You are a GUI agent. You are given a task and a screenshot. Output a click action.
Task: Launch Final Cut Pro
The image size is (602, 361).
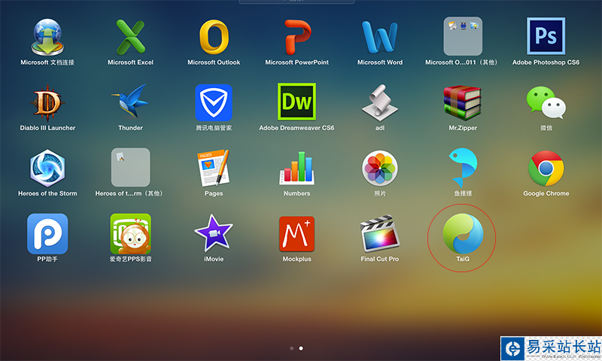pyautogui.click(x=380, y=234)
